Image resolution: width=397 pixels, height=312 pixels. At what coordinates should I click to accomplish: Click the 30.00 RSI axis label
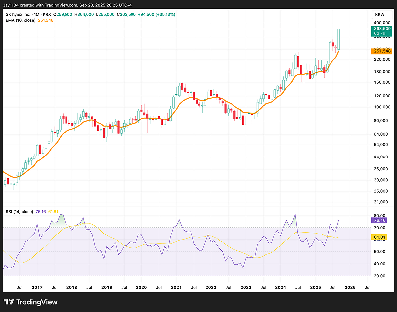tap(379, 276)
